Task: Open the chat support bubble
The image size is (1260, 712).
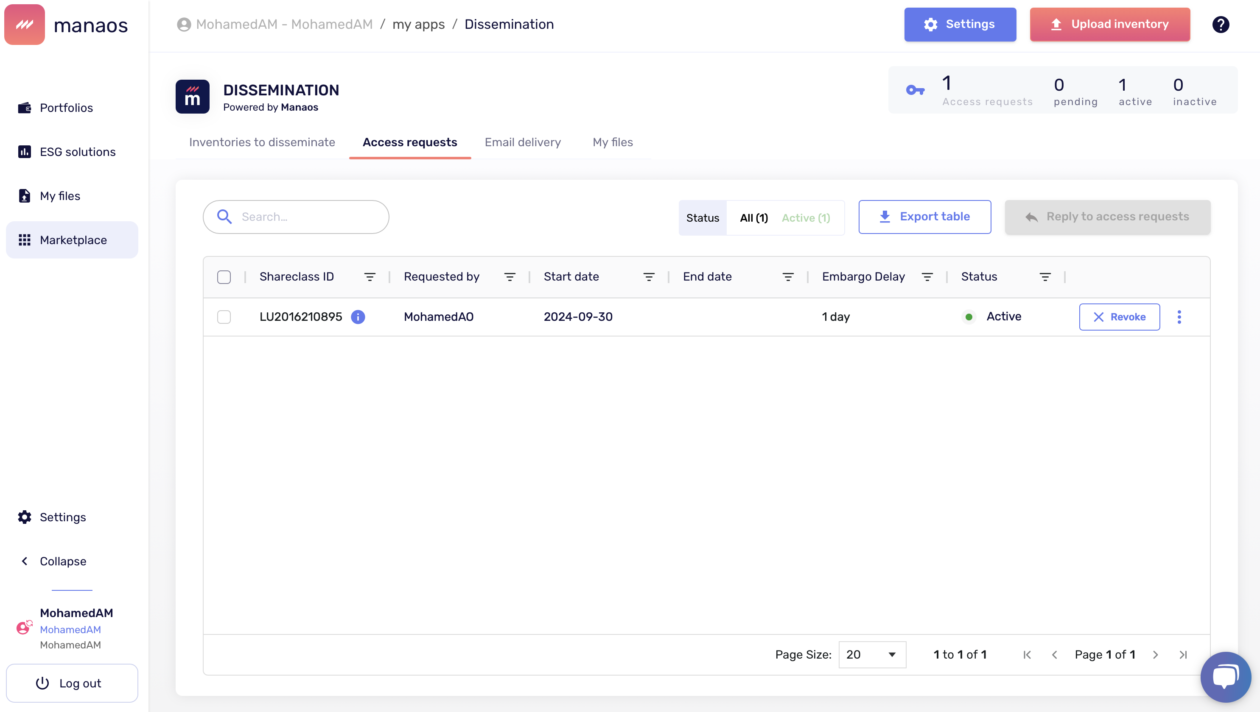Action: click(x=1225, y=676)
